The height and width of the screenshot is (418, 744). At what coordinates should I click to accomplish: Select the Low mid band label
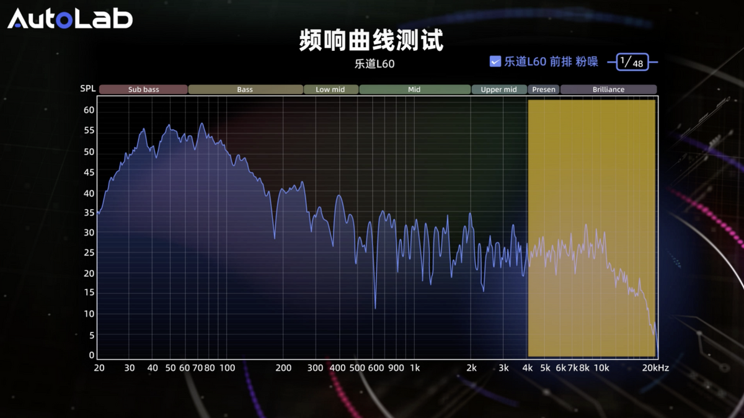(x=330, y=89)
